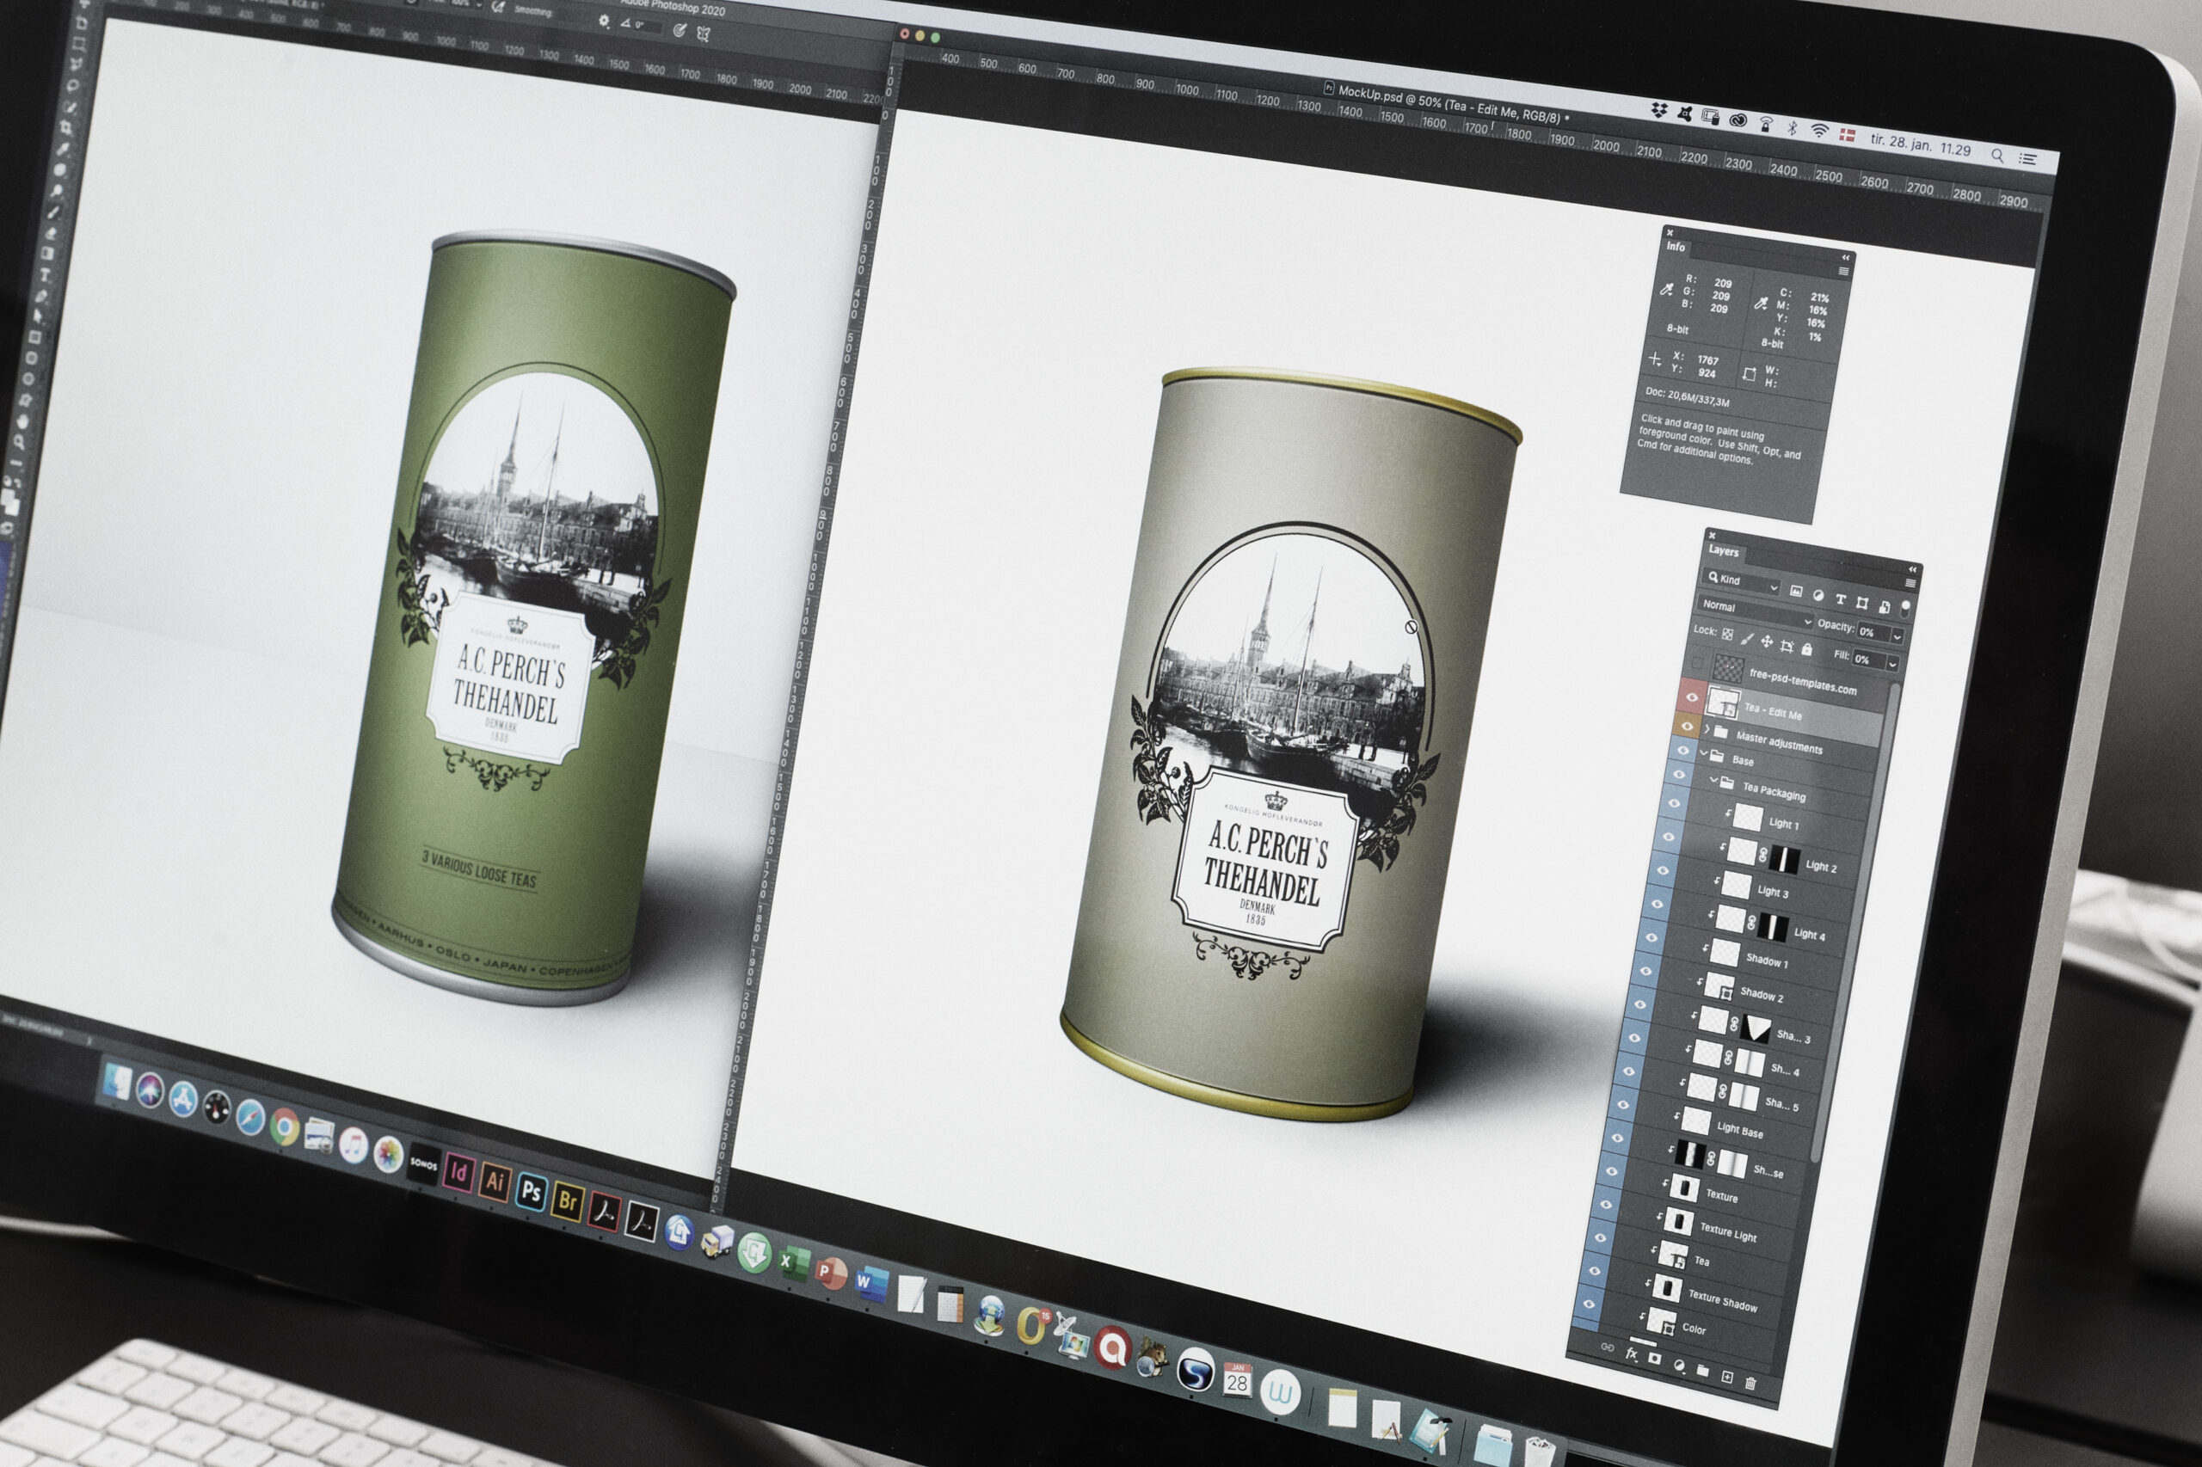This screenshot has height=1467, width=2202.
Task: Open Google Chrome from the Dock
Action: (x=285, y=1128)
